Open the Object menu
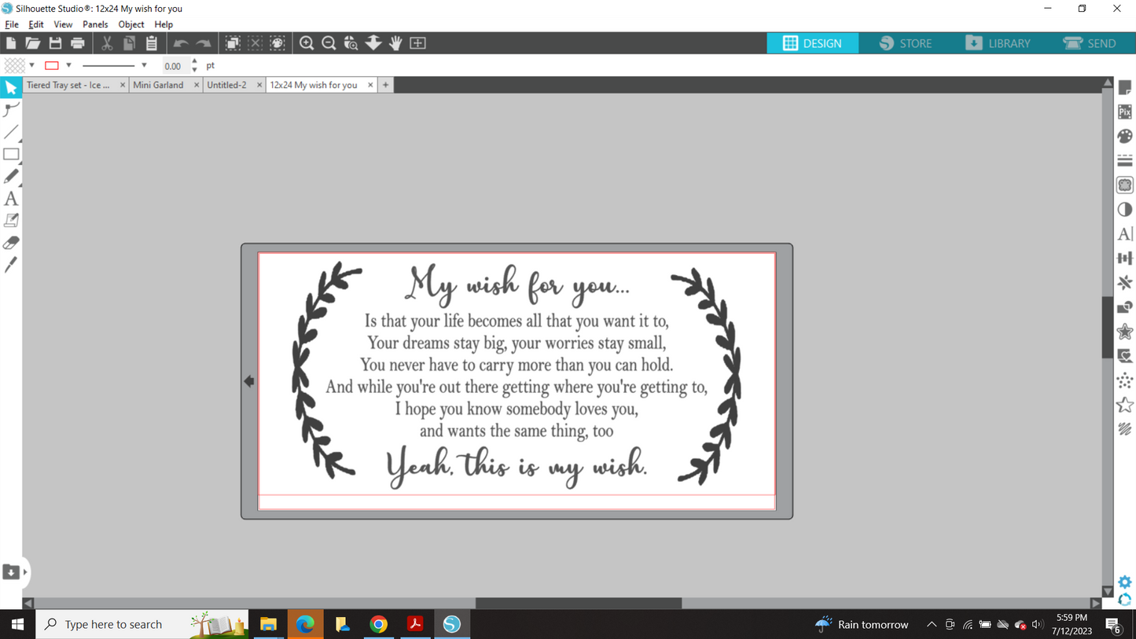Image resolution: width=1136 pixels, height=639 pixels. tap(131, 24)
